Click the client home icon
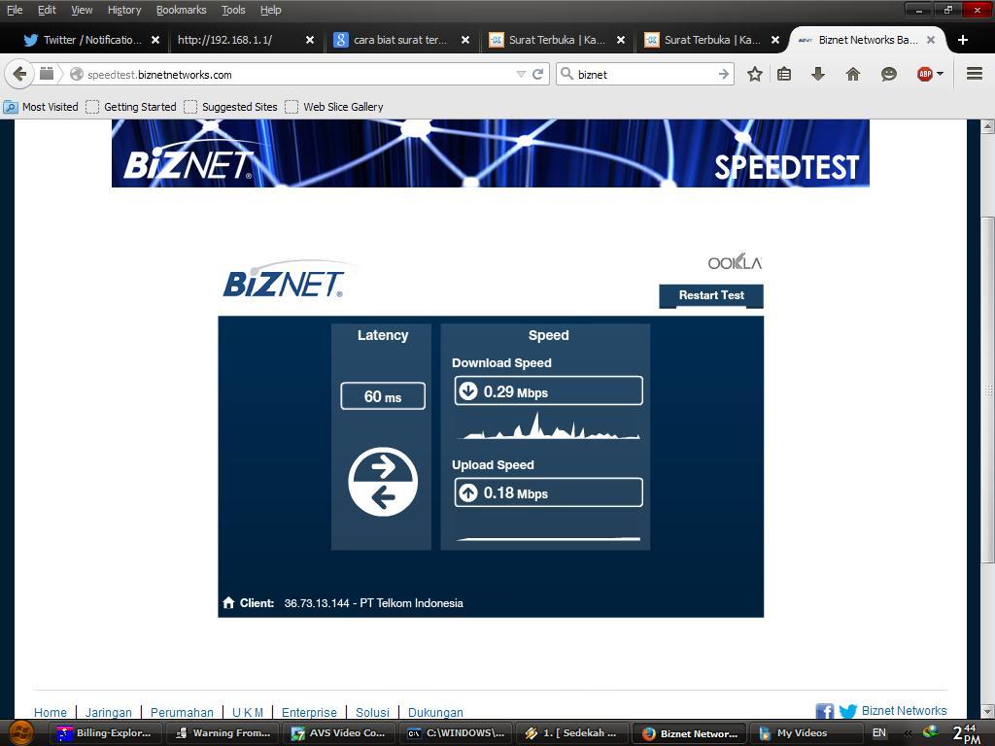Screen dimensions: 995x746 point(228,602)
